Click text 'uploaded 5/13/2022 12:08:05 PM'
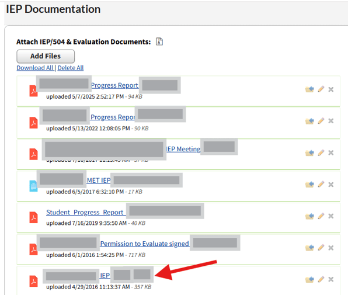The height and width of the screenshot is (295, 348). (88, 129)
